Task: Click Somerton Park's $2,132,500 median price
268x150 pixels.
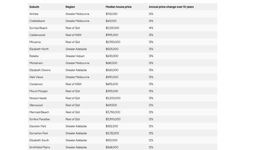Action: point(112,133)
